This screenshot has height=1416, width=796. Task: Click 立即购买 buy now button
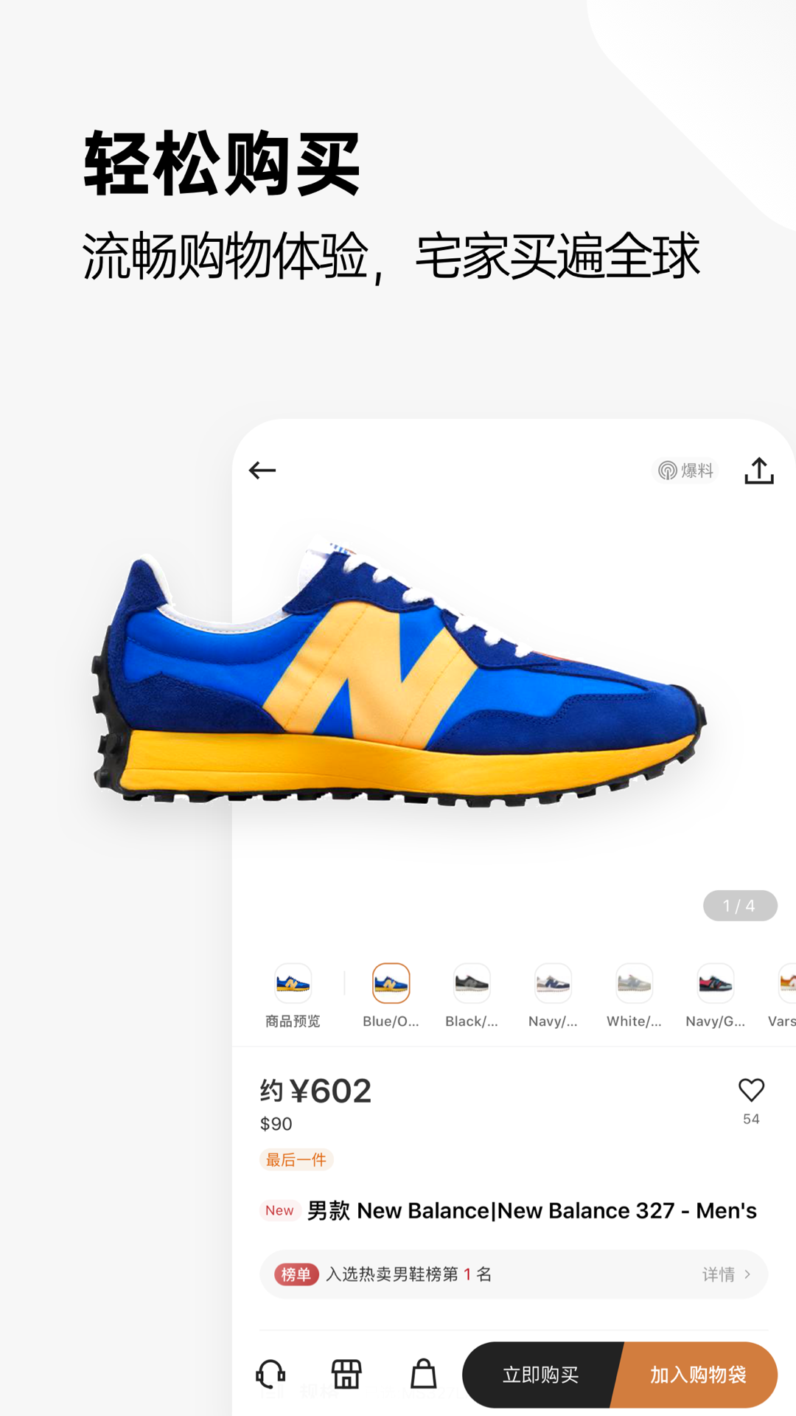click(541, 1375)
